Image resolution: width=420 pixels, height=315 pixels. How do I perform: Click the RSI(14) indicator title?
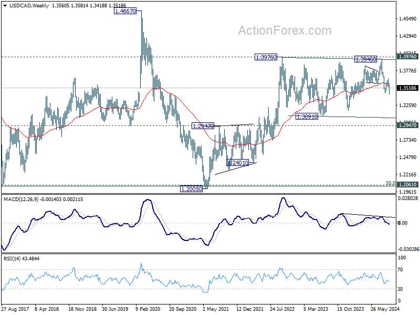click(x=12, y=258)
